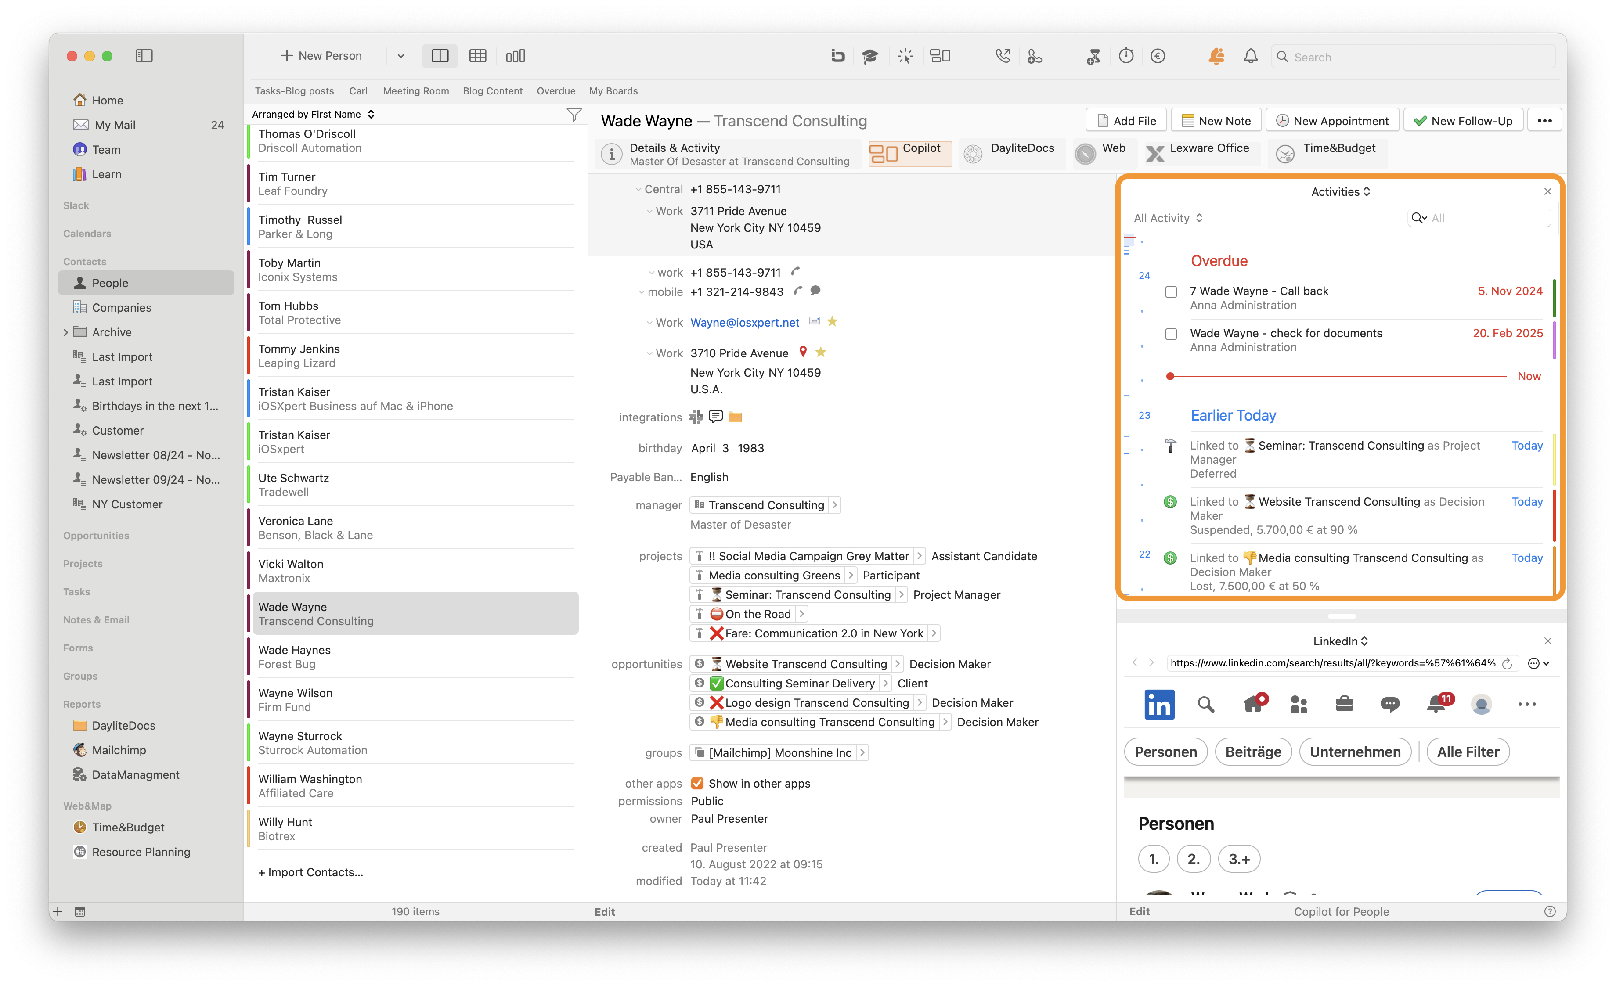Filter LinkedIn results by Personen

click(x=1165, y=752)
